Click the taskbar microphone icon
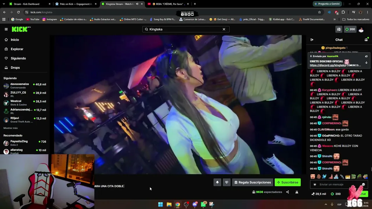372x209 pixels. [x=332, y=204]
